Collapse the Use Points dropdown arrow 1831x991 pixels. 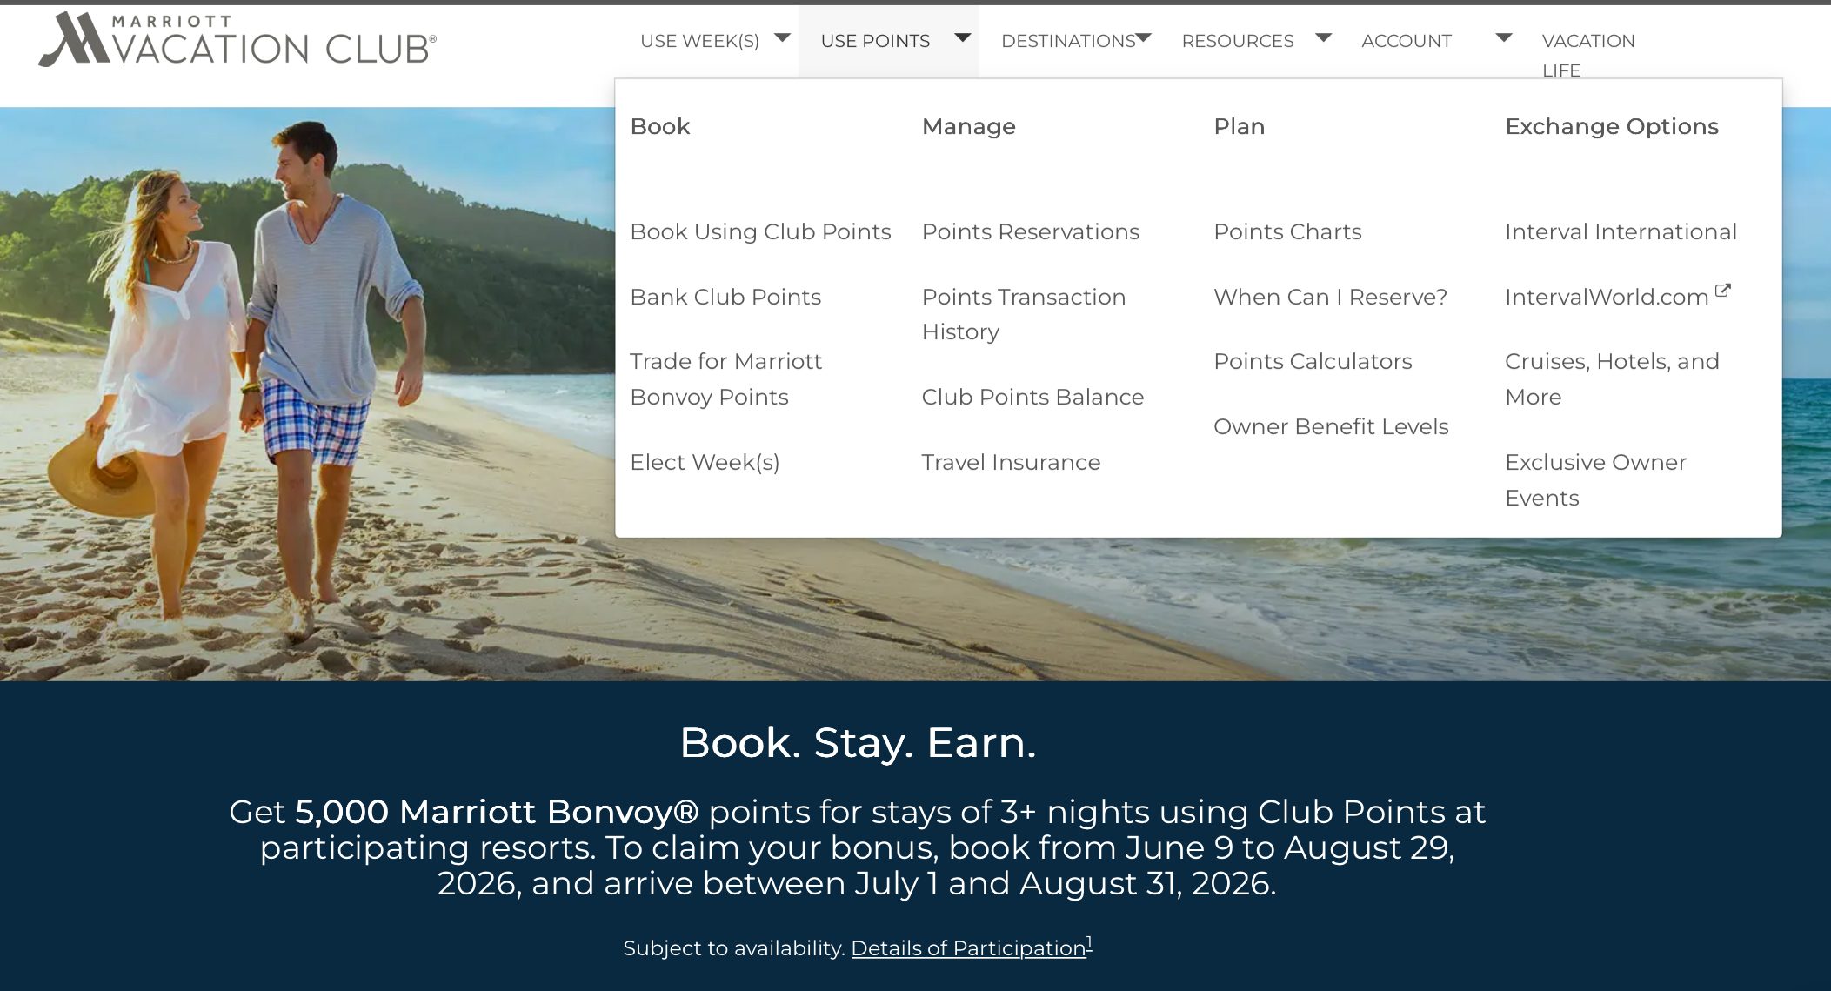(962, 37)
